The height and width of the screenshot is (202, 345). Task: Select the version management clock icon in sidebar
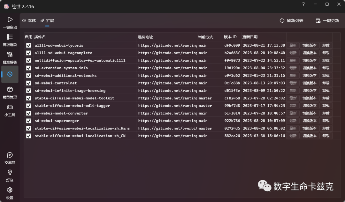[10, 74]
